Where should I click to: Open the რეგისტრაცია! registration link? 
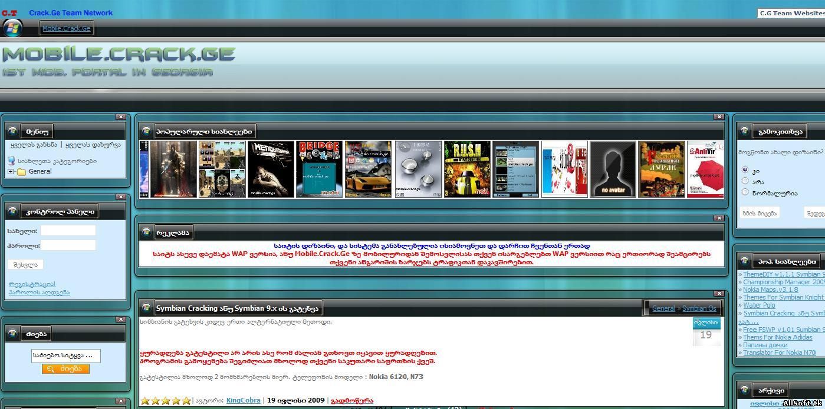(32, 284)
